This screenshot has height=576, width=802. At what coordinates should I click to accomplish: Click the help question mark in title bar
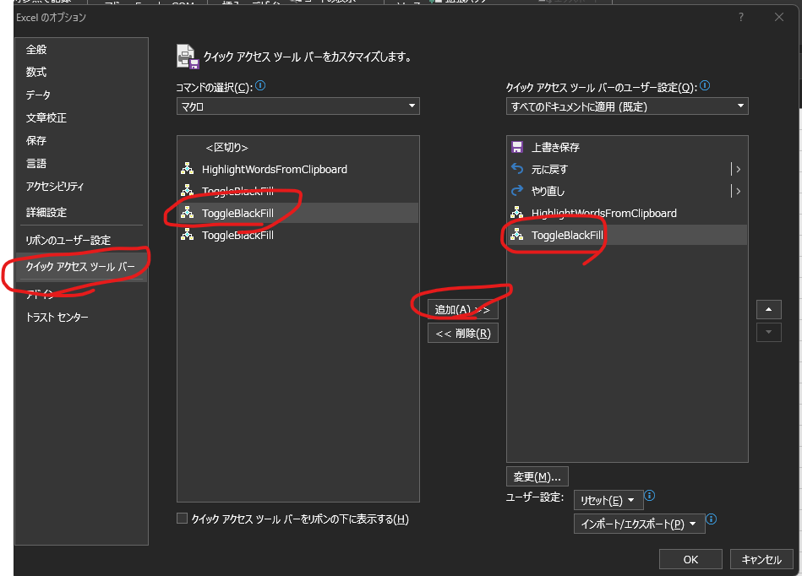pyautogui.click(x=741, y=17)
